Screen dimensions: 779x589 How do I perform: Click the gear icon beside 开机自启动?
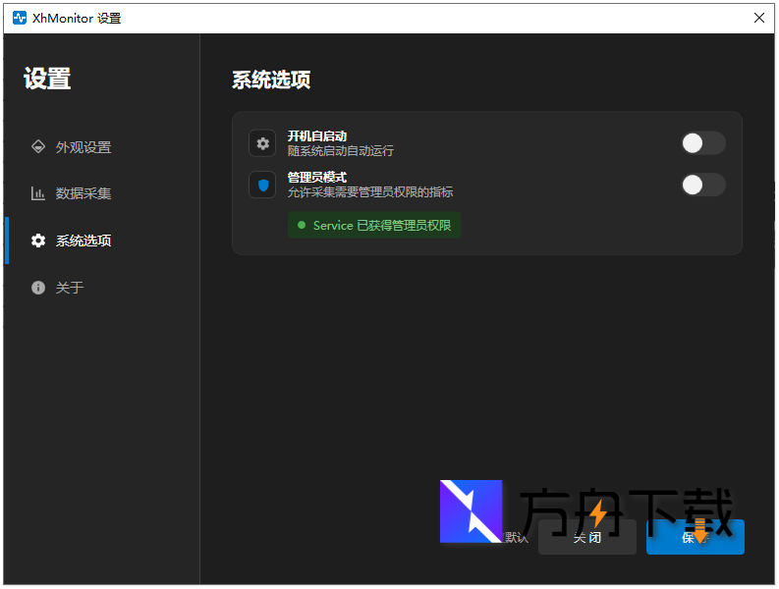tap(262, 143)
